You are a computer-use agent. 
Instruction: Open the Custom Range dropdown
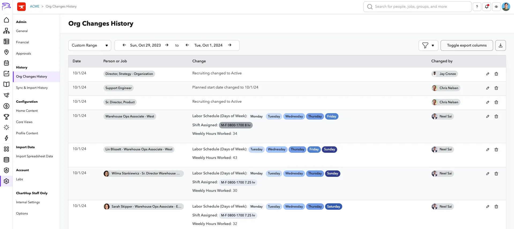point(90,45)
